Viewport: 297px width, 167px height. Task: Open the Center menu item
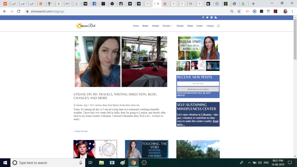pos(200,26)
